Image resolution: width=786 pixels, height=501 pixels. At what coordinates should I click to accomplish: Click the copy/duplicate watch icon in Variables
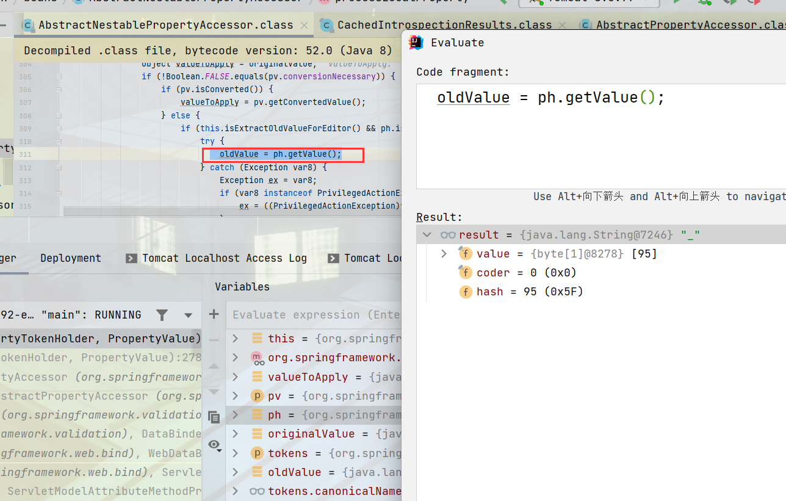point(214,417)
